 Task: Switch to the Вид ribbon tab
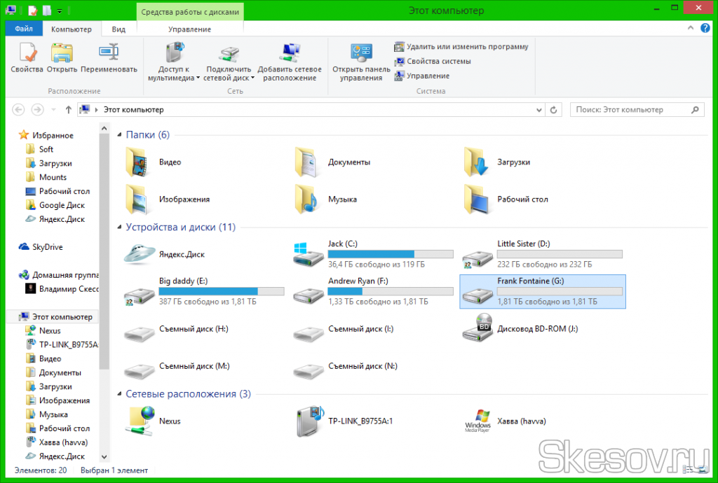118,29
